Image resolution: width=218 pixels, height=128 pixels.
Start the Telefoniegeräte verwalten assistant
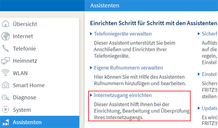coord(123,34)
